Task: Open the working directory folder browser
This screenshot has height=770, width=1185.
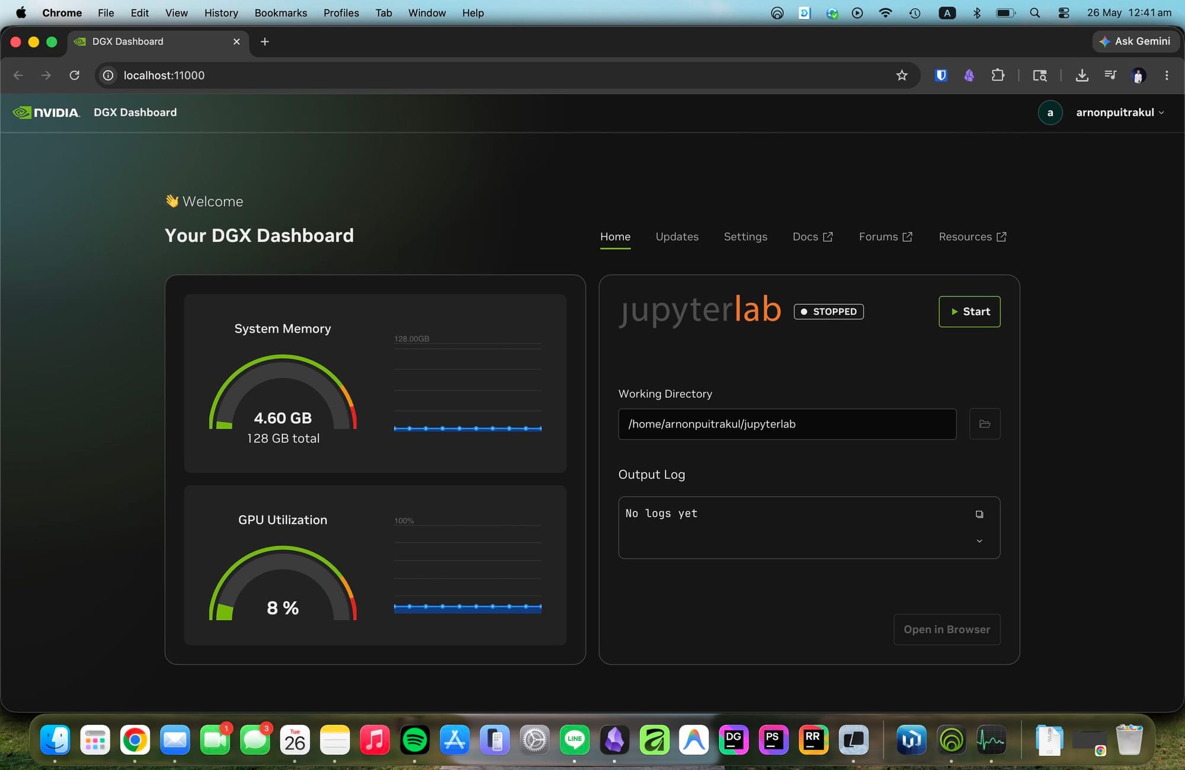Action: click(x=985, y=424)
